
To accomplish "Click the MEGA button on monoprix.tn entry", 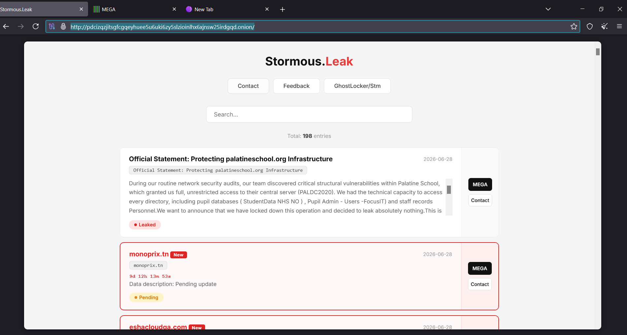I will click(x=480, y=269).
